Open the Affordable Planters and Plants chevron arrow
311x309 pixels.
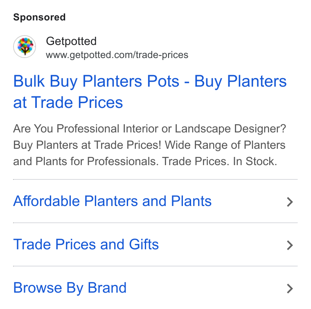click(x=290, y=202)
